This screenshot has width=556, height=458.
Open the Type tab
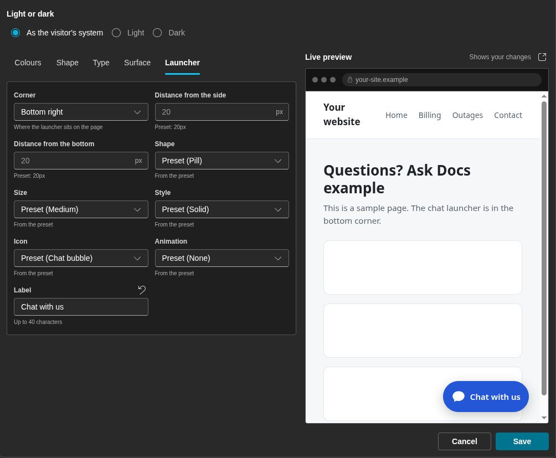(x=101, y=63)
